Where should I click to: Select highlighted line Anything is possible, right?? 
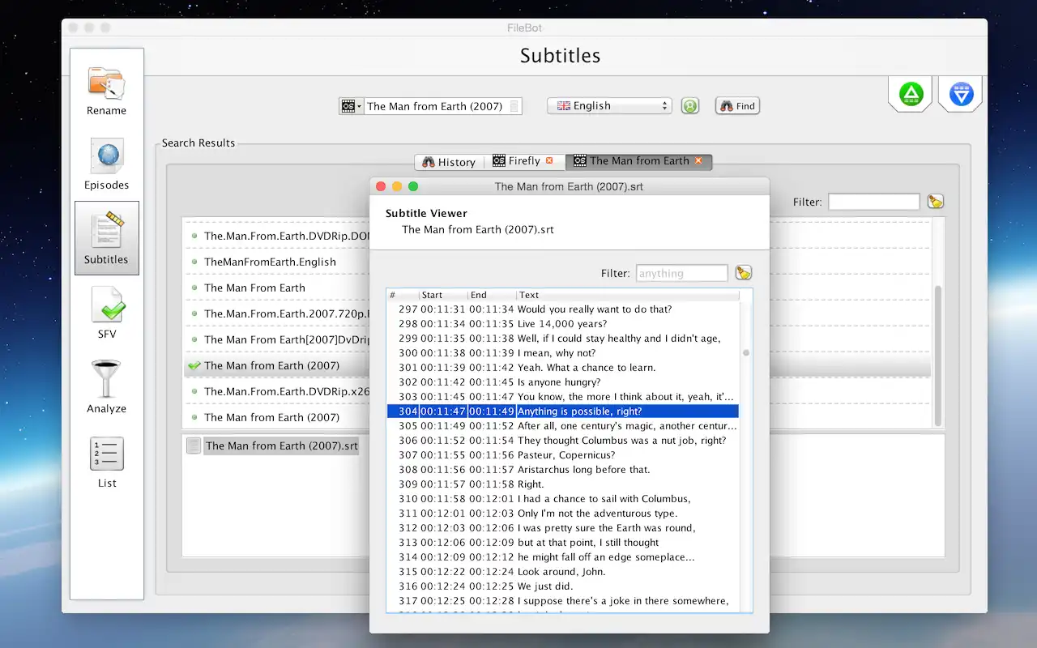pos(563,411)
